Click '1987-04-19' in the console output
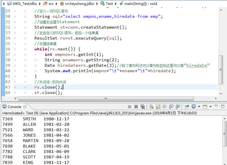The width and height of the screenshot is (227, 165). tap(56, 157)
